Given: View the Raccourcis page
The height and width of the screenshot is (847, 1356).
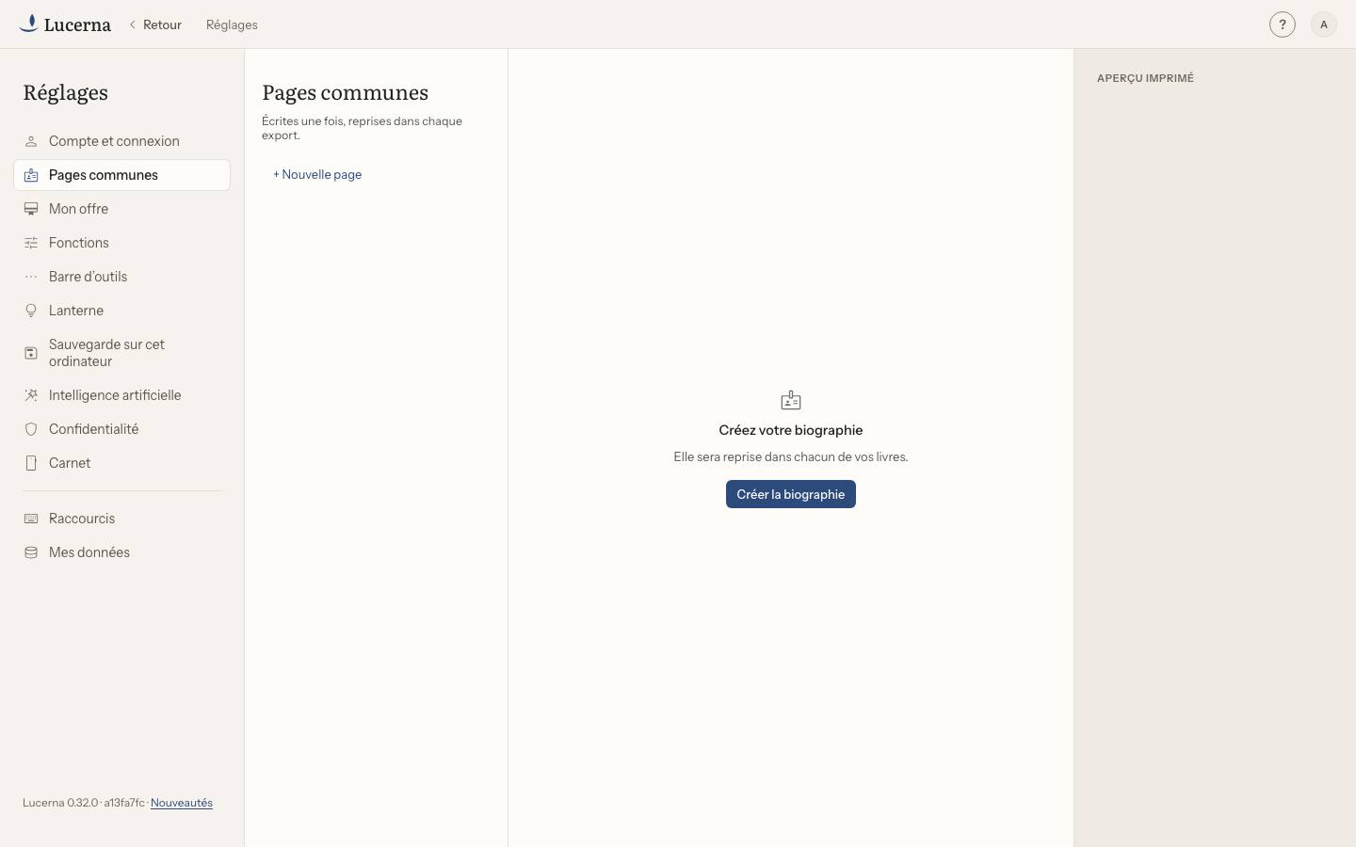Looking at the screenshot, I should tap(122, 519).
